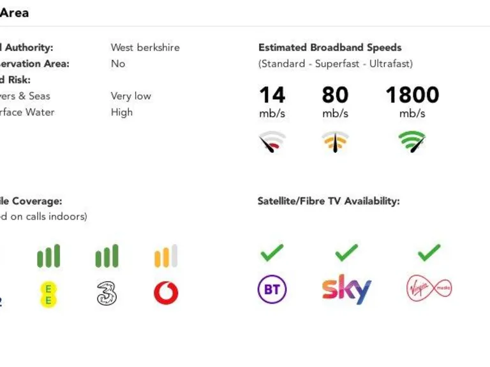Click the Three mobile logo

pyautogui.click(x=107, y=293)
